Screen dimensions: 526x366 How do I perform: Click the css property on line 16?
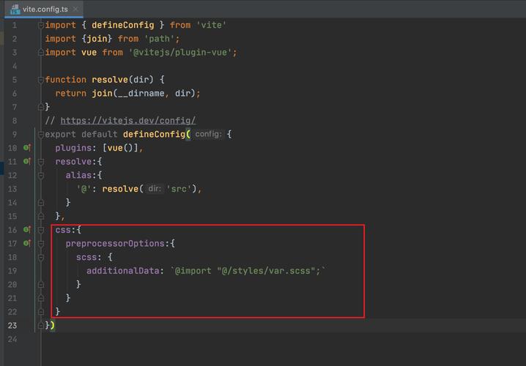pyautogui.click(x=63, y=230)
